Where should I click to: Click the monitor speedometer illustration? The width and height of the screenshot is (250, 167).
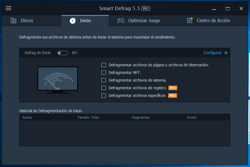(x=58, y=80)
